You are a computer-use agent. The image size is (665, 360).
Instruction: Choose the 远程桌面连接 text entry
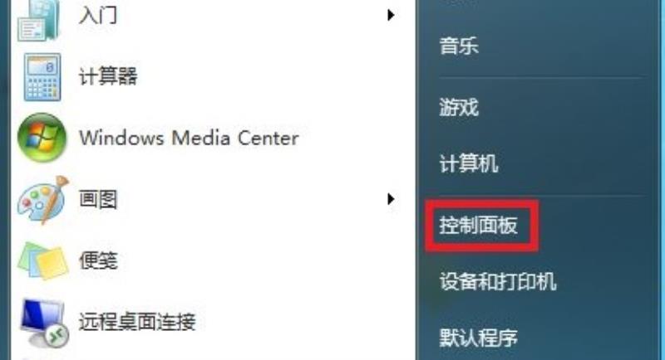(137, 322)
